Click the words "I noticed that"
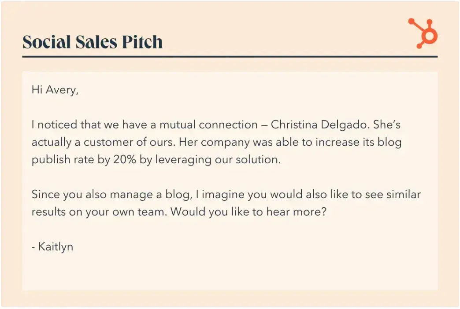This screenshot has width=460, height=309. click(x=65, y=125)
